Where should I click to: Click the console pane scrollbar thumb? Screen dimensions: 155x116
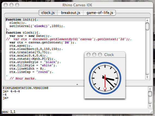pos(150,94)
